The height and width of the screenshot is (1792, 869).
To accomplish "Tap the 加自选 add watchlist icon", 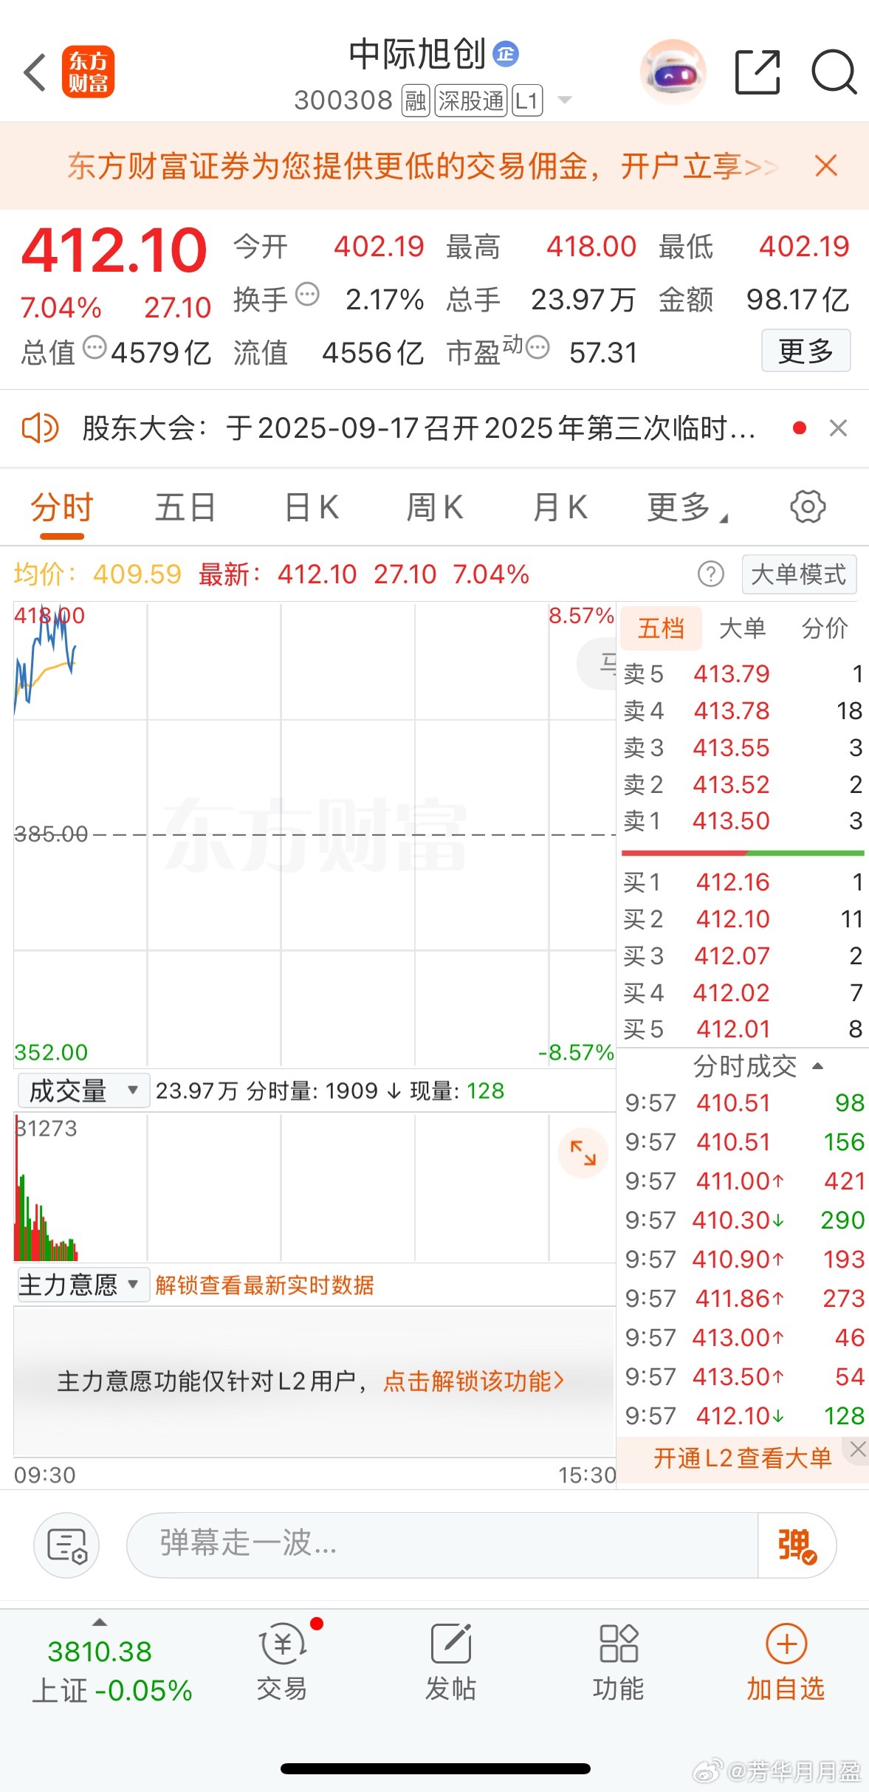I will 786,1661.
